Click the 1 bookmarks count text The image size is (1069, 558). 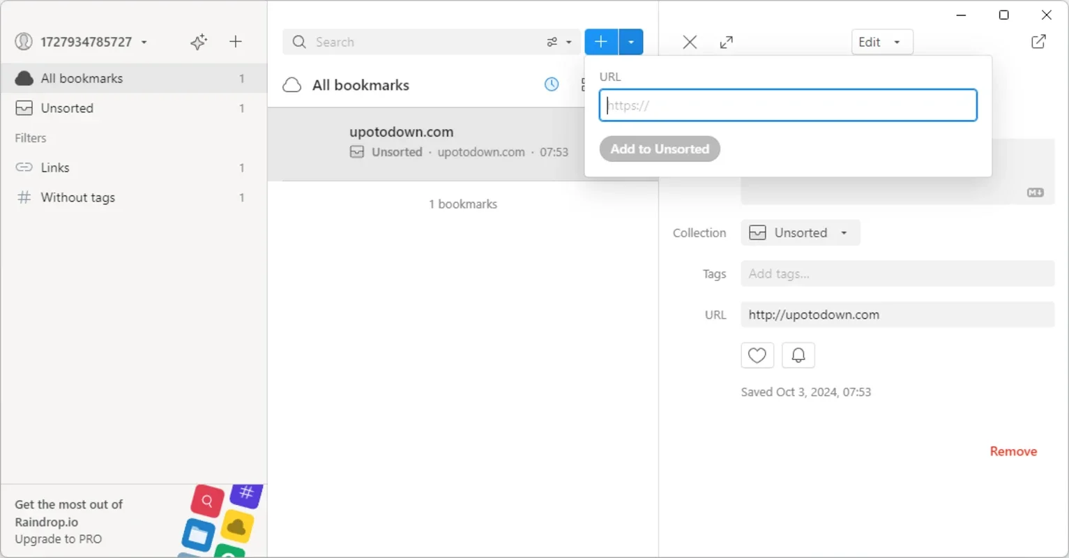(x=463, y=204)
